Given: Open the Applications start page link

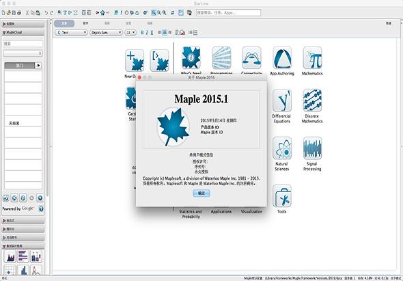Looking at the screenshot, I should (x=221, y=211).
